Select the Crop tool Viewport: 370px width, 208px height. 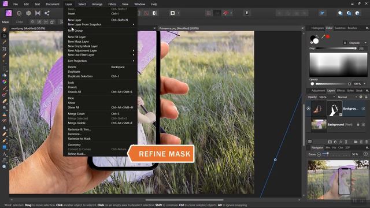(x=4, y=49)
